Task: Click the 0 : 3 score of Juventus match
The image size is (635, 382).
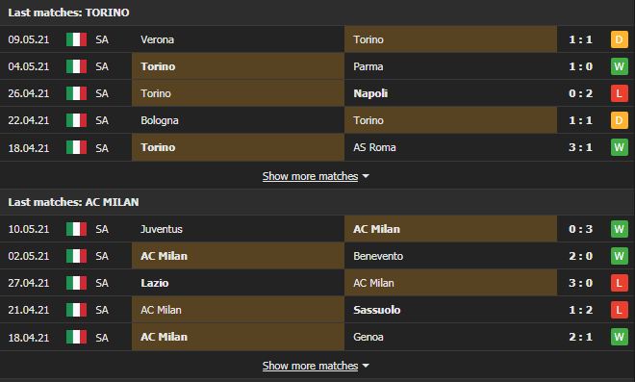Action: pos(580,229)
